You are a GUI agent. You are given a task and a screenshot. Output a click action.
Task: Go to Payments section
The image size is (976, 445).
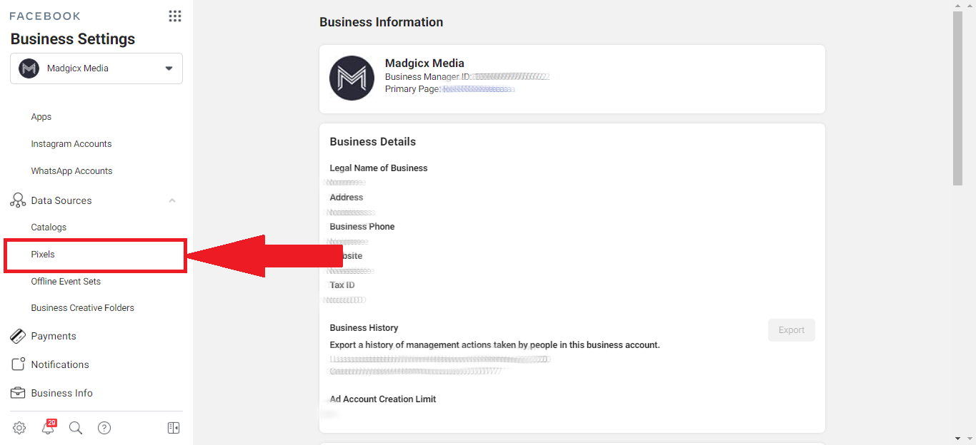[x=54, y=336]
